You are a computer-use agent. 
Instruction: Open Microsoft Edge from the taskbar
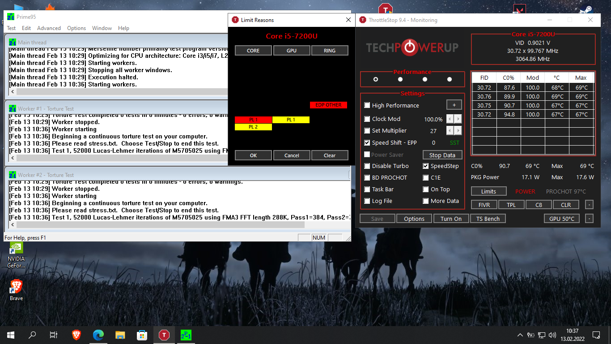pyautogui.click(x=98, y=335)
